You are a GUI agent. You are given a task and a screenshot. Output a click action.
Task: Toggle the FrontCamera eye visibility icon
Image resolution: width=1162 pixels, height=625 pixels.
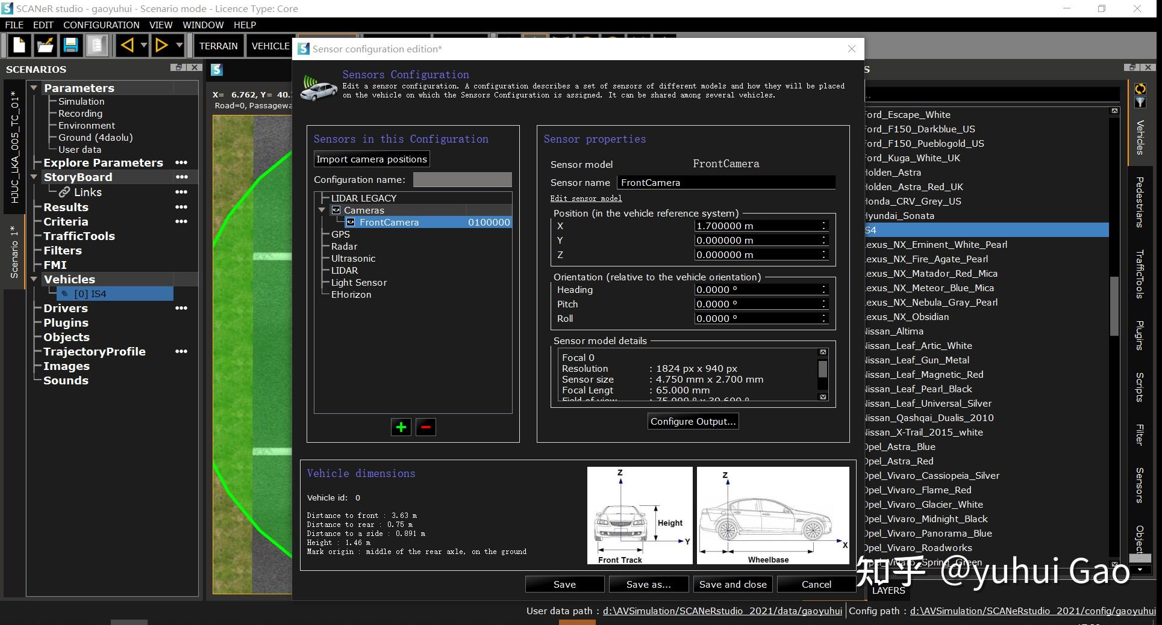pyautogui.click(x=351, y=223)
